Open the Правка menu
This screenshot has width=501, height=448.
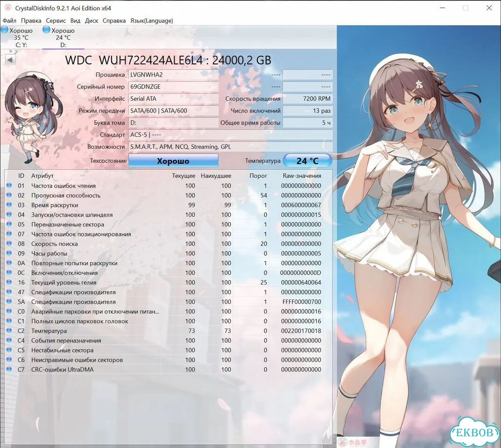(31, 21)
